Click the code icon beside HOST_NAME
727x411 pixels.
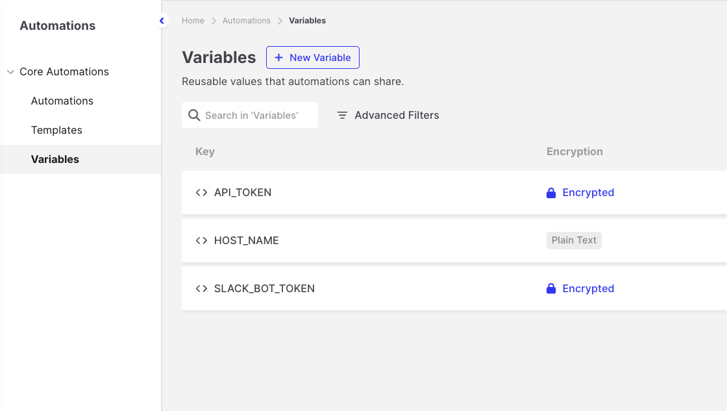pos(201,240)
